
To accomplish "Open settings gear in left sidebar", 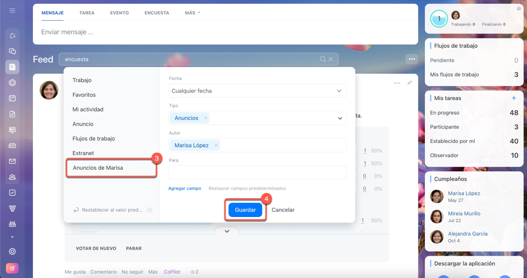I will (12, 251).
